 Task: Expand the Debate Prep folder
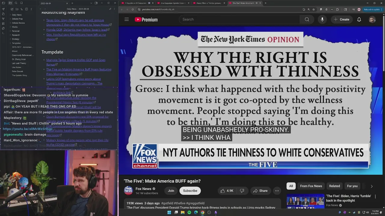pos(17,19)
